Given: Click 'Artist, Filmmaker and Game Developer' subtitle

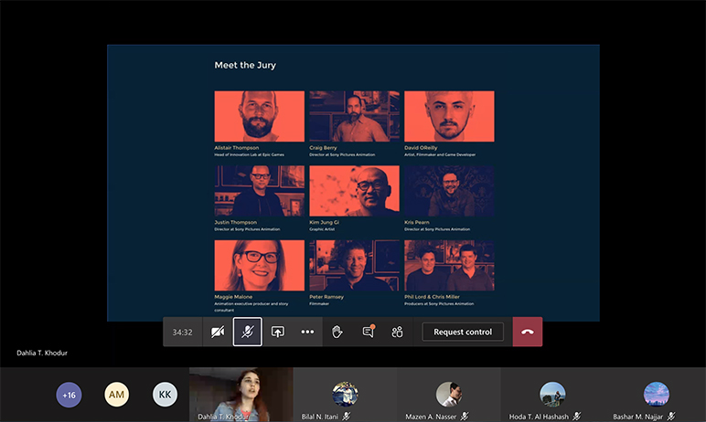Looking at the screenshot, I should click(x=440, y=154).
